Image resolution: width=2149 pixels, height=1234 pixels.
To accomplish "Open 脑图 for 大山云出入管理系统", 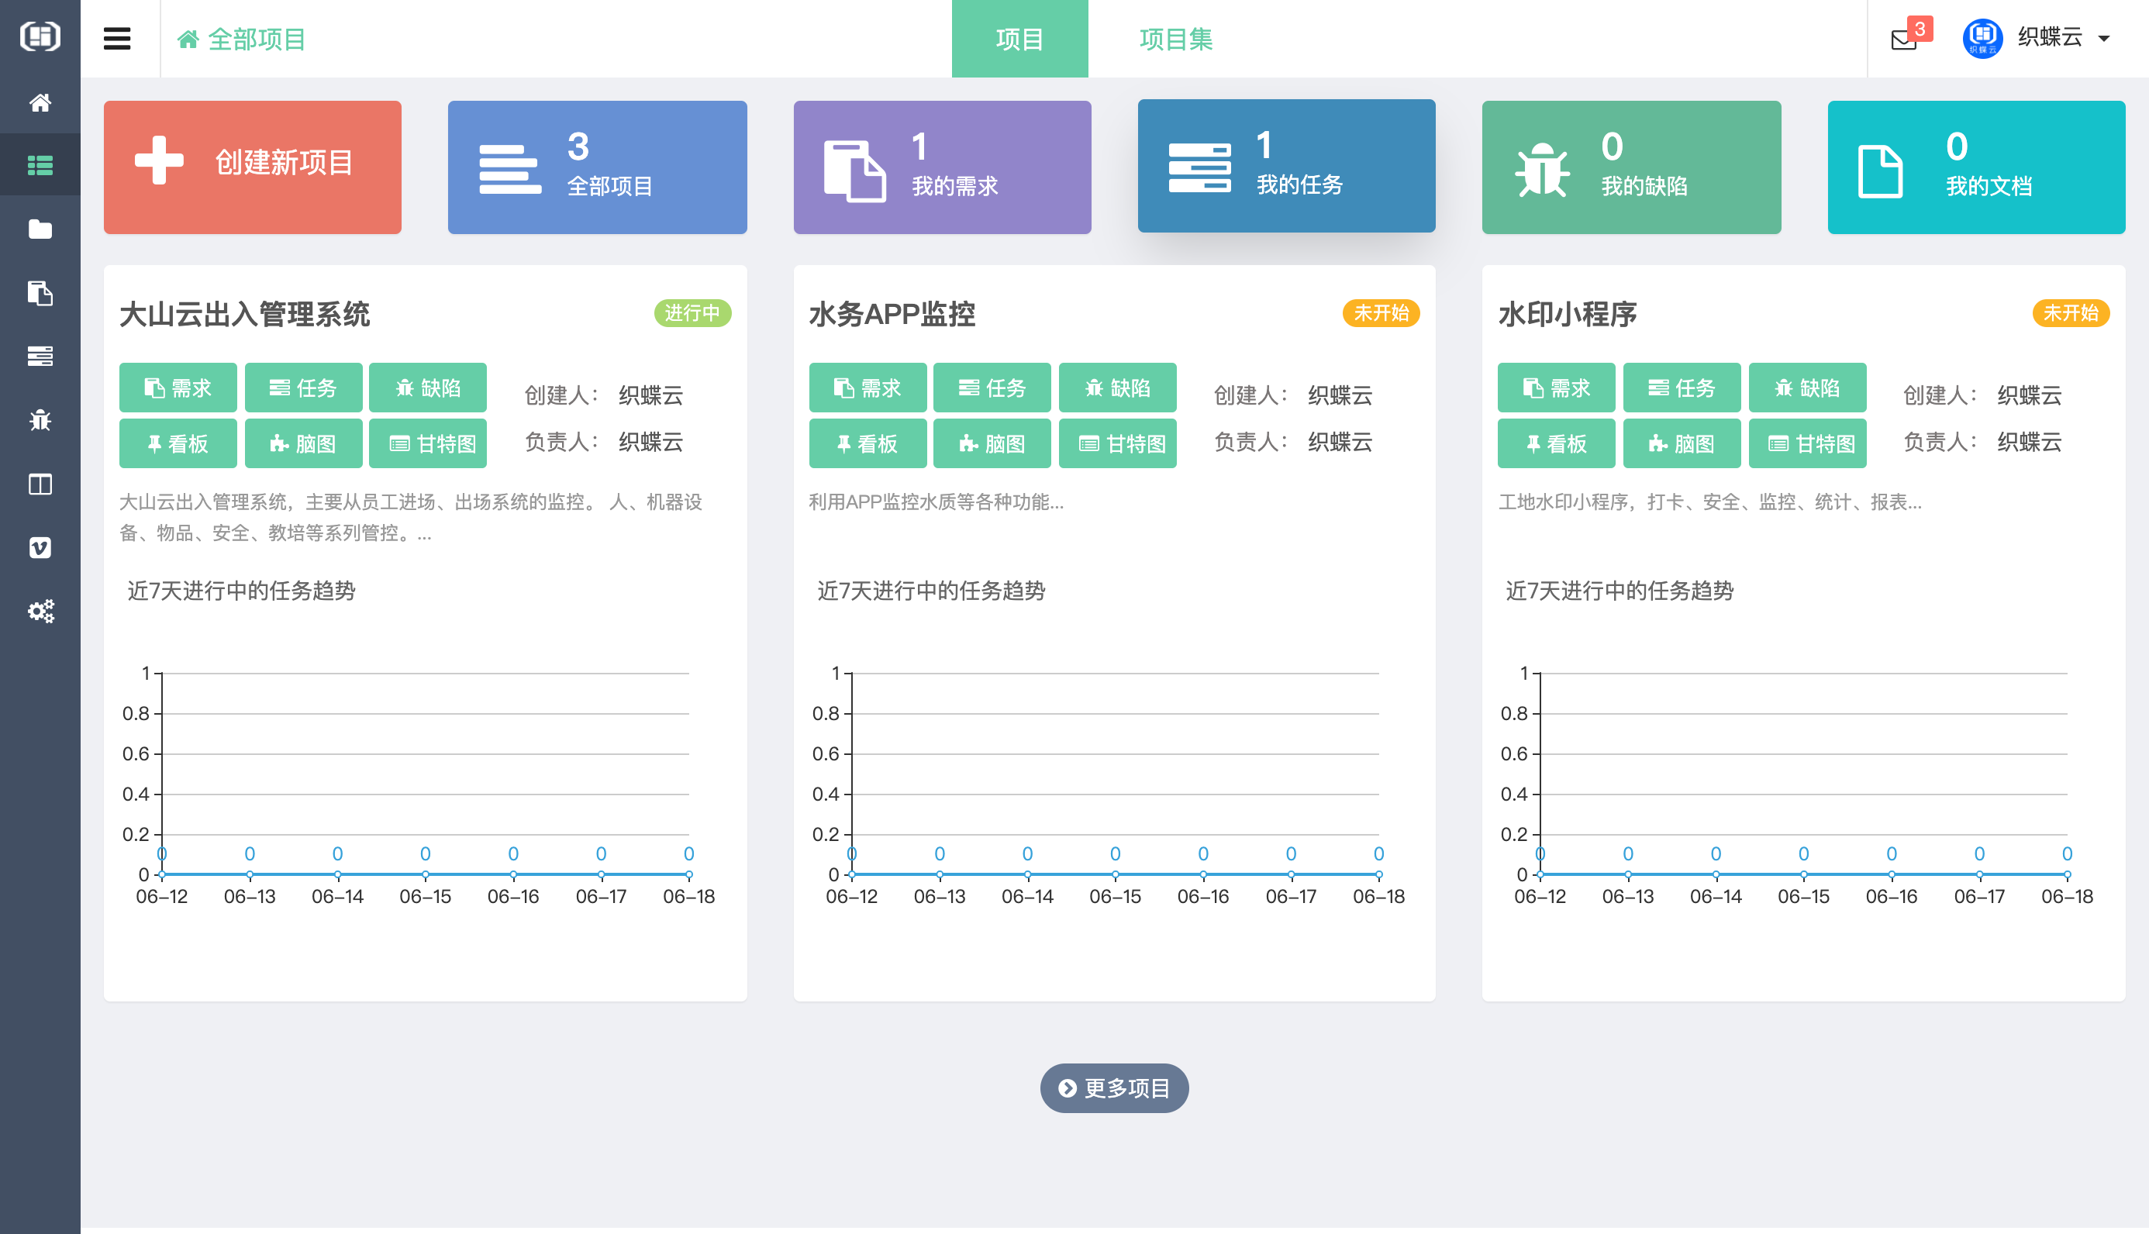I will pos(303,443).
